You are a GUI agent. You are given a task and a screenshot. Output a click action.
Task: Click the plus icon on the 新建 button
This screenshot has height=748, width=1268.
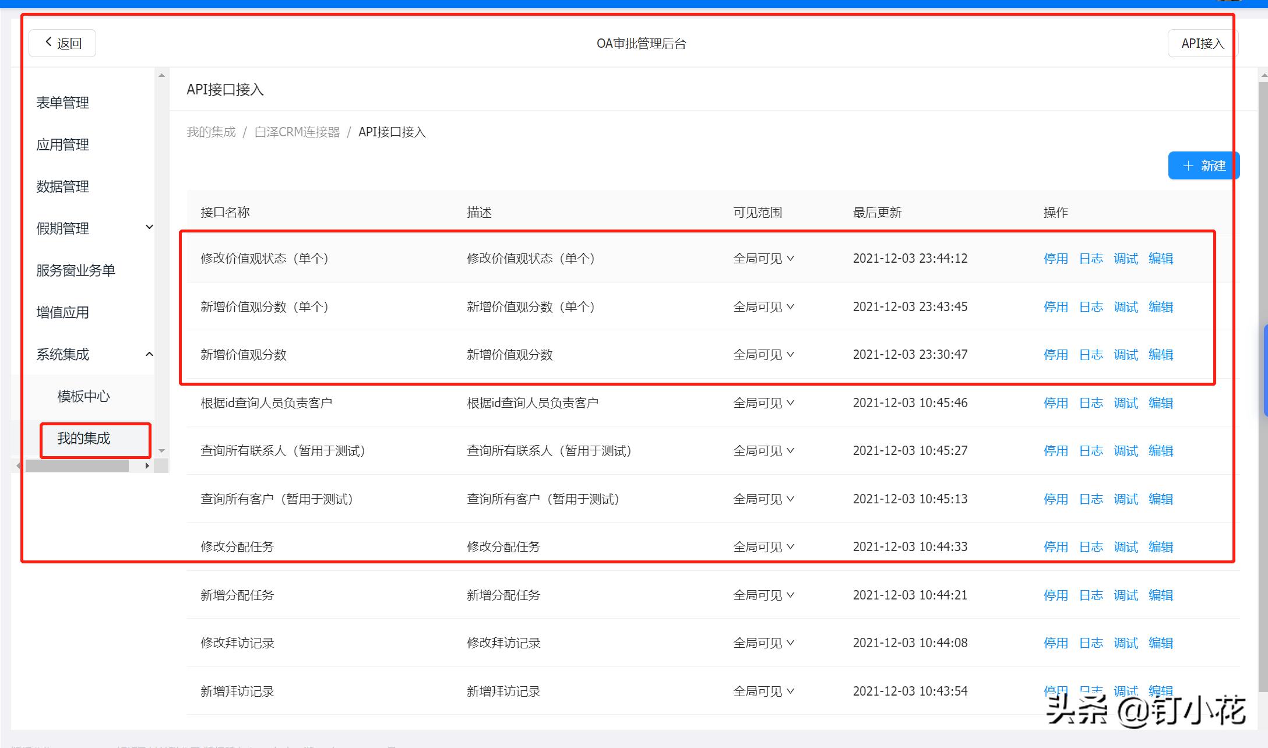[x=1189, y=165]
